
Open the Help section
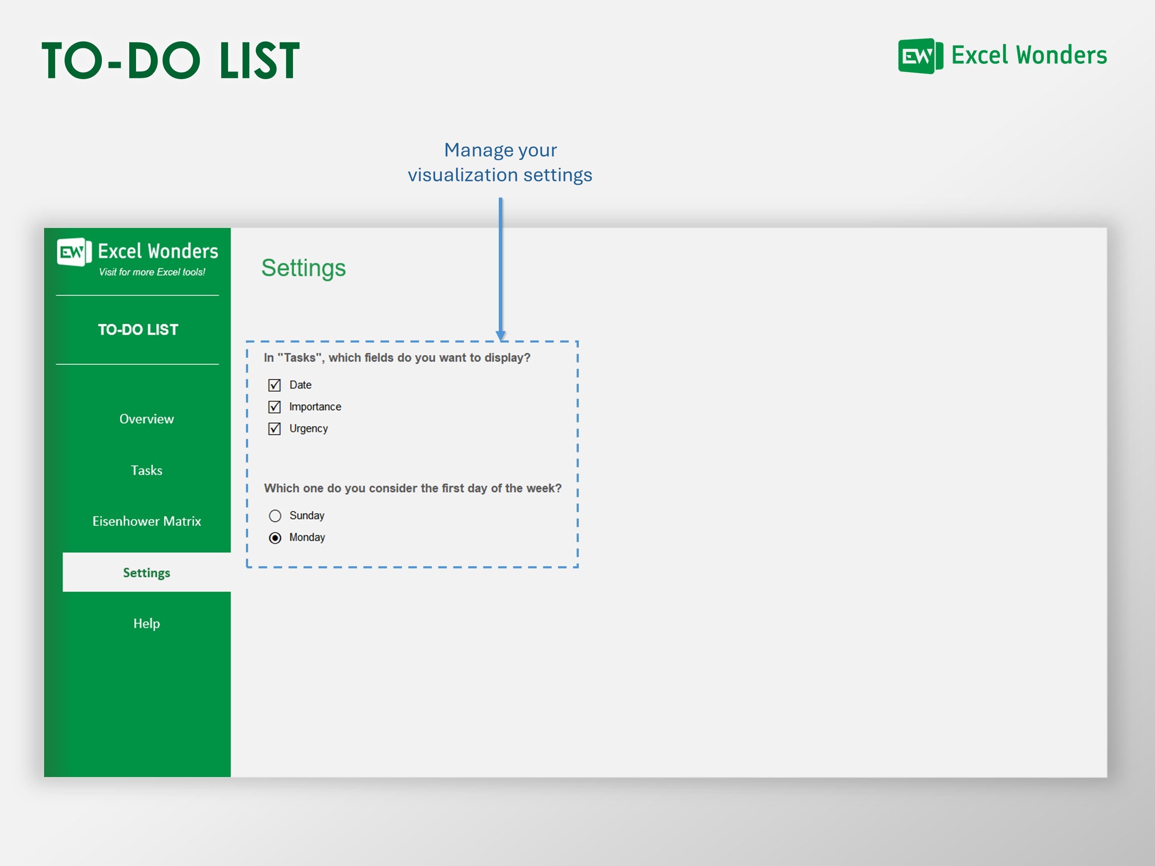(147, 623)
